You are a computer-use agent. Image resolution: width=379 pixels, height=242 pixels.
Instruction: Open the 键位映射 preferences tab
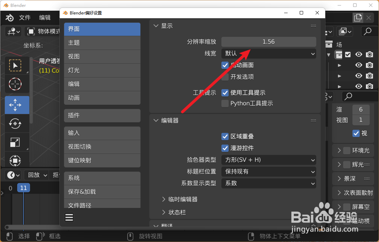(x=102, y=161)
